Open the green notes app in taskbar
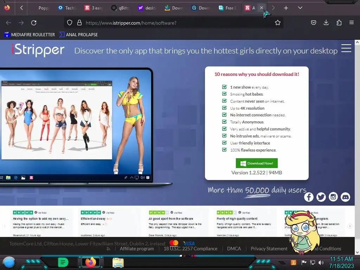The image size is (360, 270). [x=63, y=262]
